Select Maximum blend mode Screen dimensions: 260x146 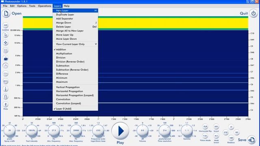tap(75, 82)
